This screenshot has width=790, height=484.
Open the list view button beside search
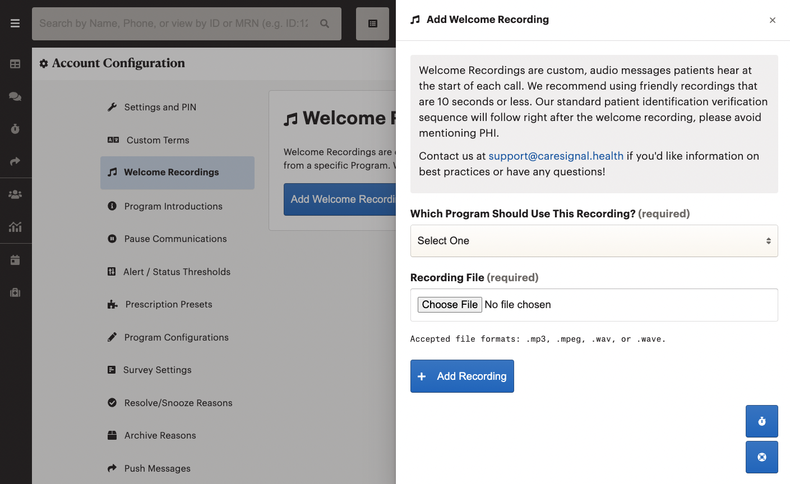pos(372,24)
